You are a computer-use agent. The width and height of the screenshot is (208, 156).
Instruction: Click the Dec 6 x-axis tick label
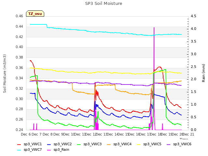(x=26, y=134)
